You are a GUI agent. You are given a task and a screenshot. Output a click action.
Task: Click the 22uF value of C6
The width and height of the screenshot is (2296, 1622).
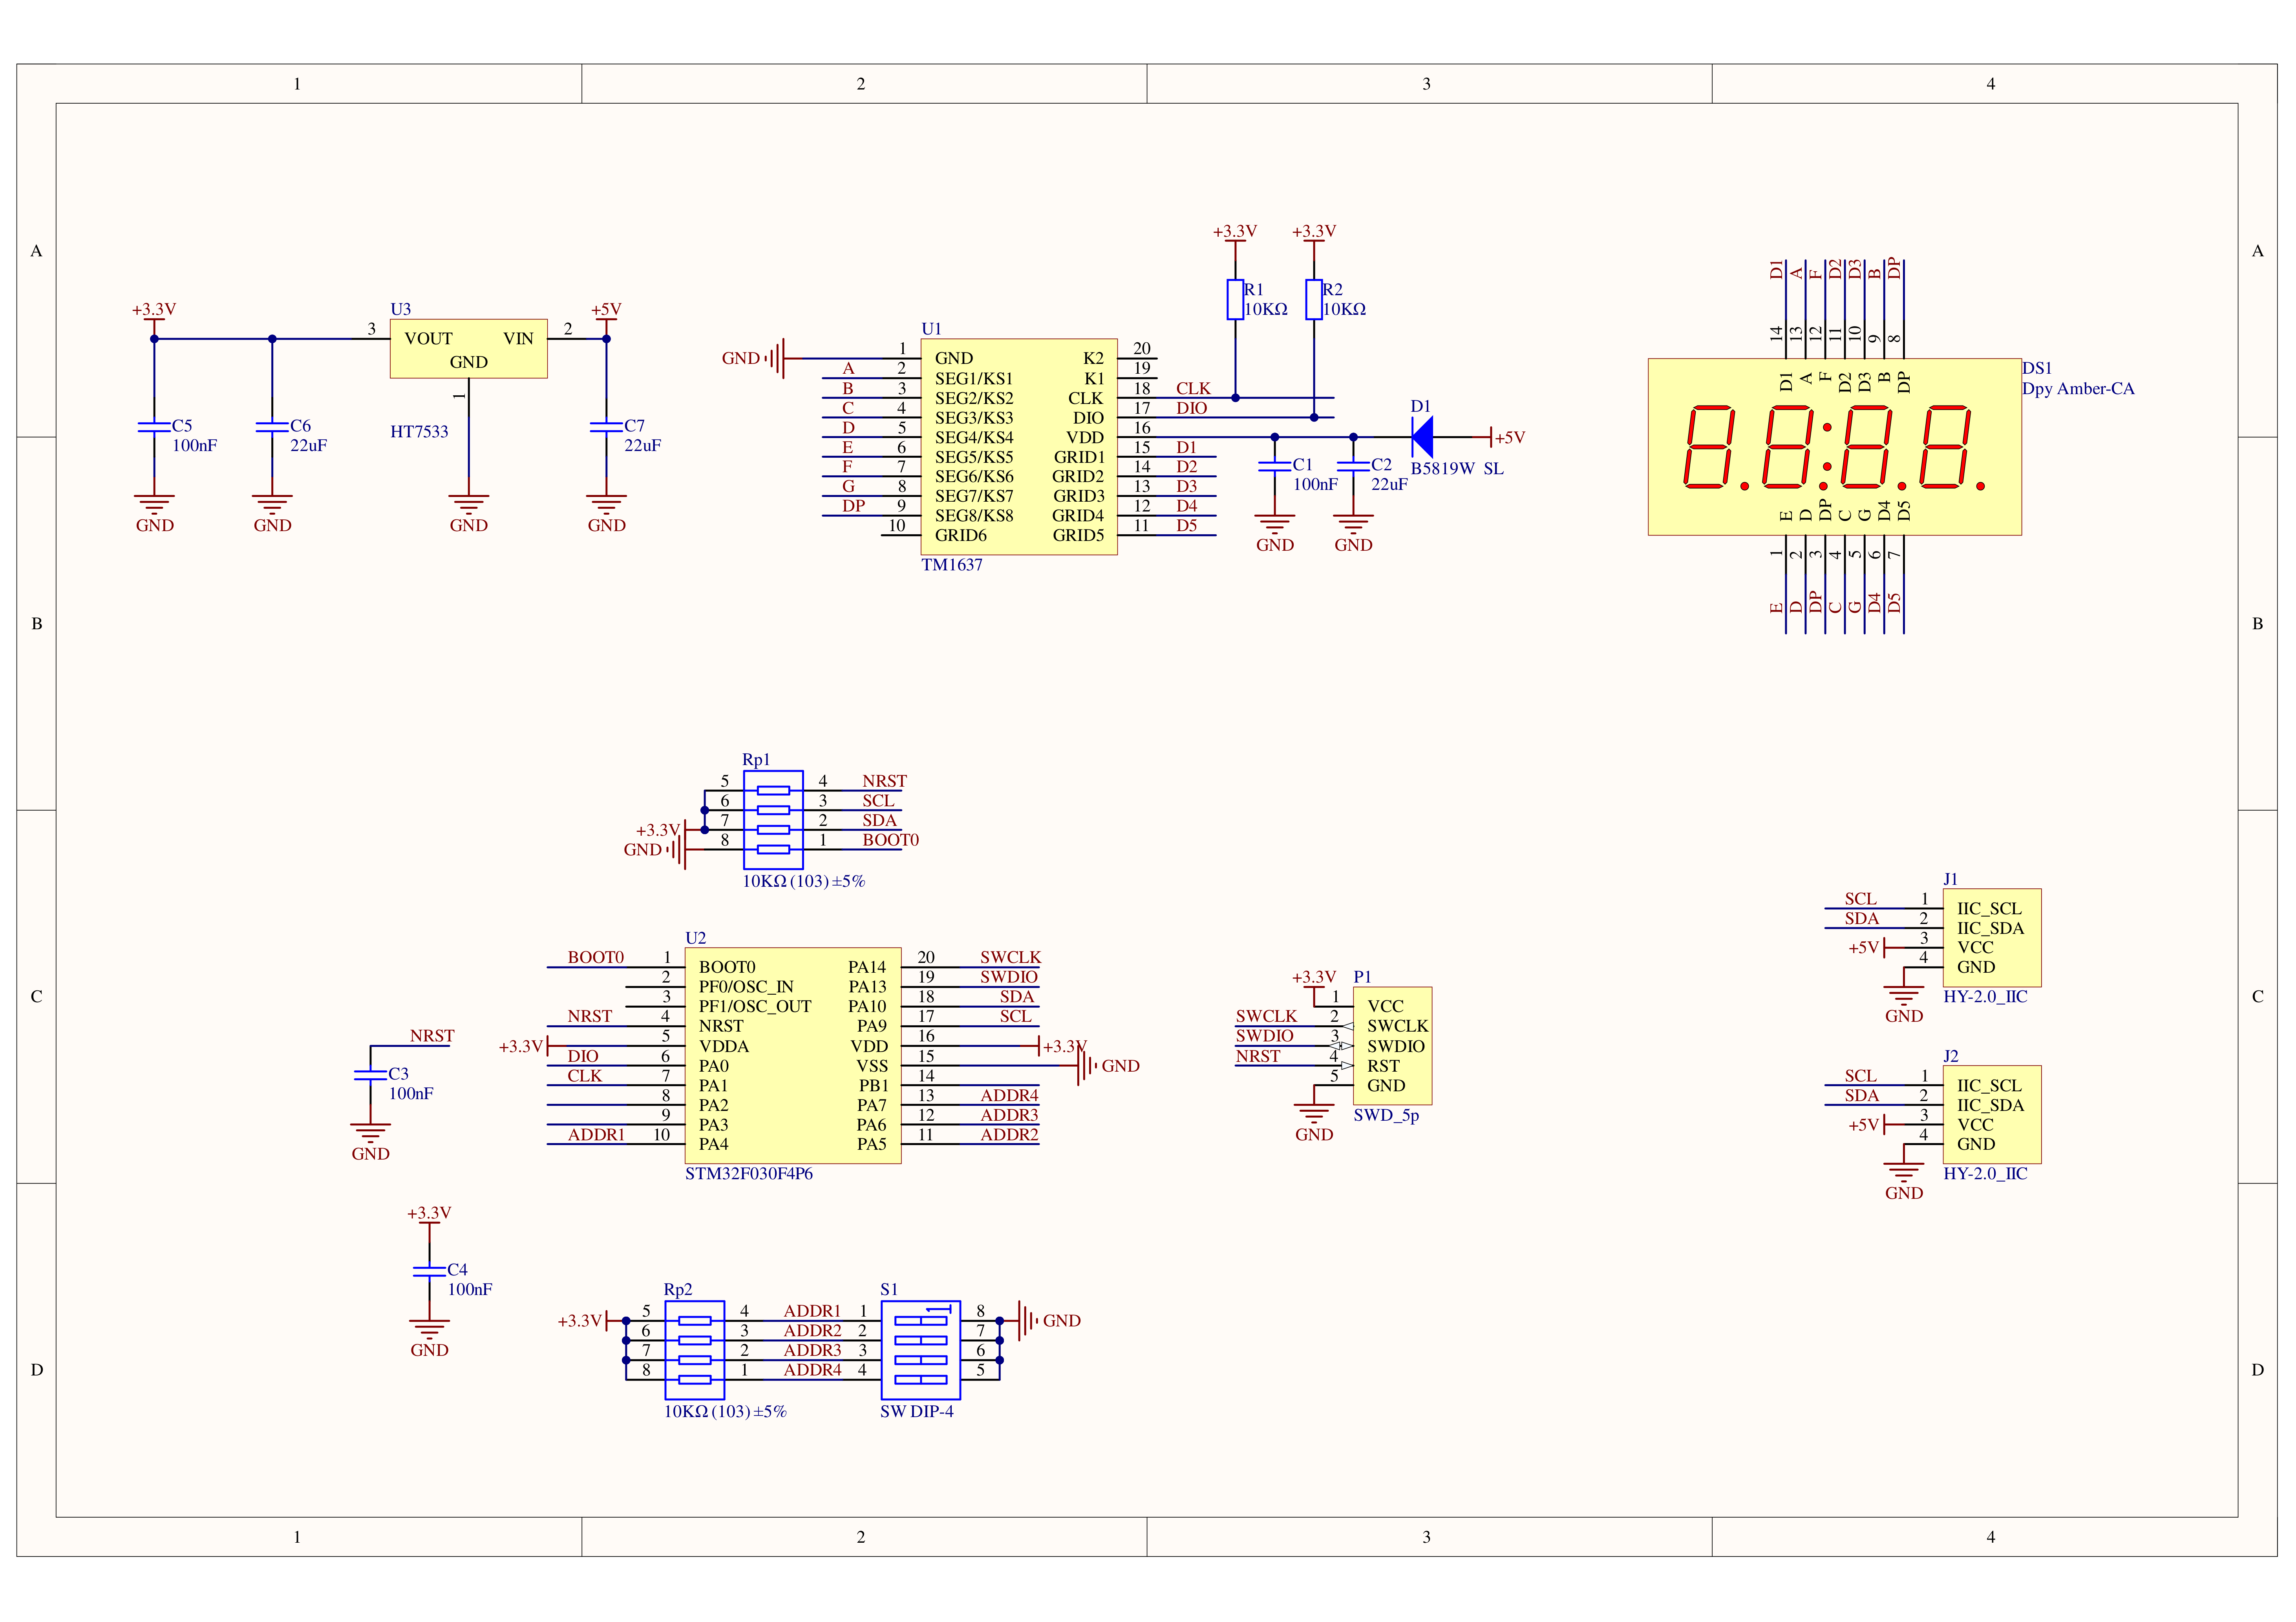point(308,446)
